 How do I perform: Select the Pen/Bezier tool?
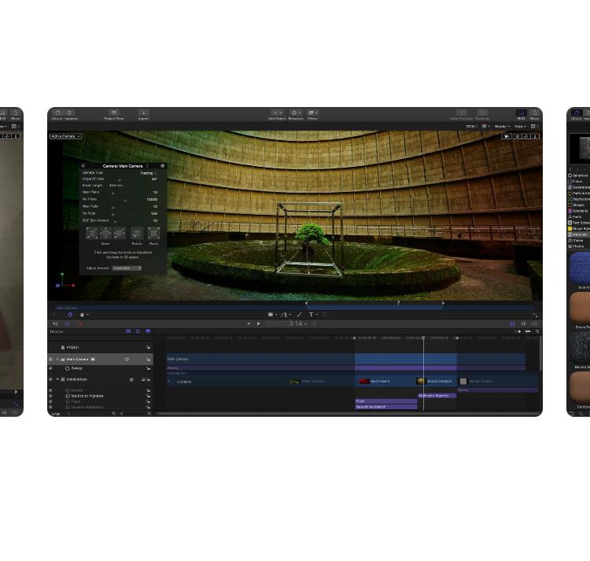pyautogui.click(x=284, y=315)
